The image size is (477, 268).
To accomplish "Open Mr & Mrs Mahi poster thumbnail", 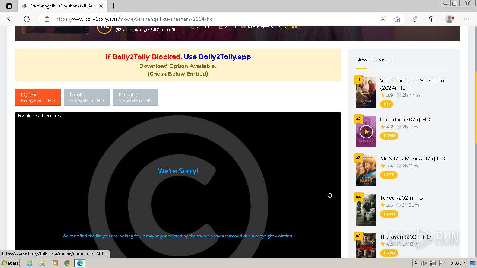I will point(366,170).
